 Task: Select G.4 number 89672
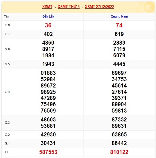coord(48,86)
